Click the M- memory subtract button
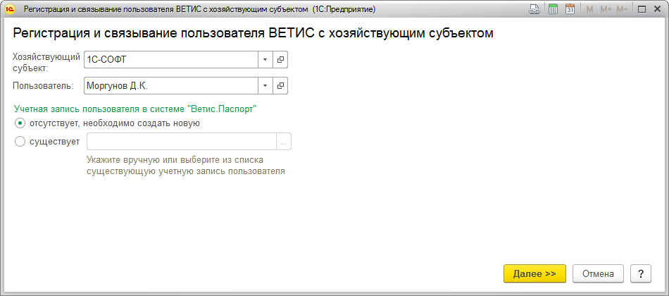This screenshot has height=296, width=669. coord(622,9)
